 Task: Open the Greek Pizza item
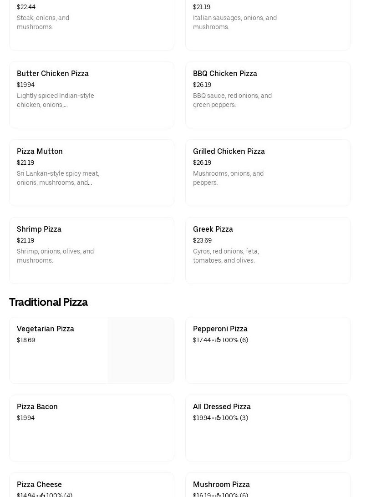pos(213,229)
